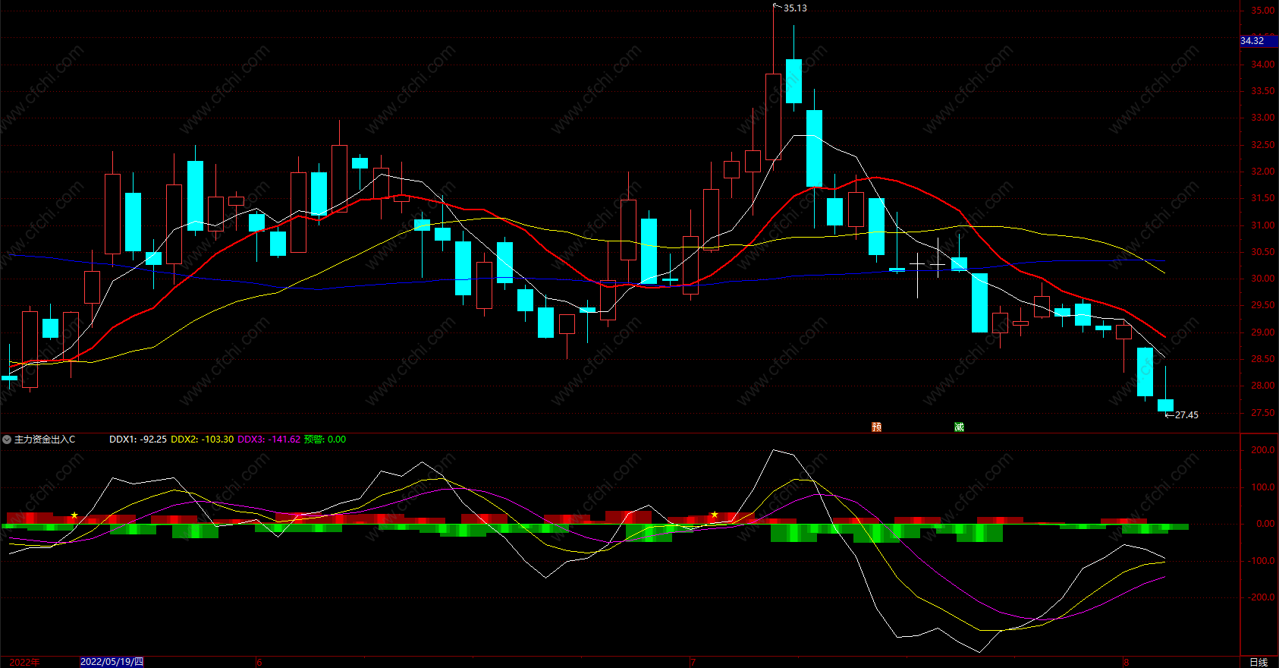Click the -200.0 indicator axis label

pyautogui.click(x=1261, y=597)
